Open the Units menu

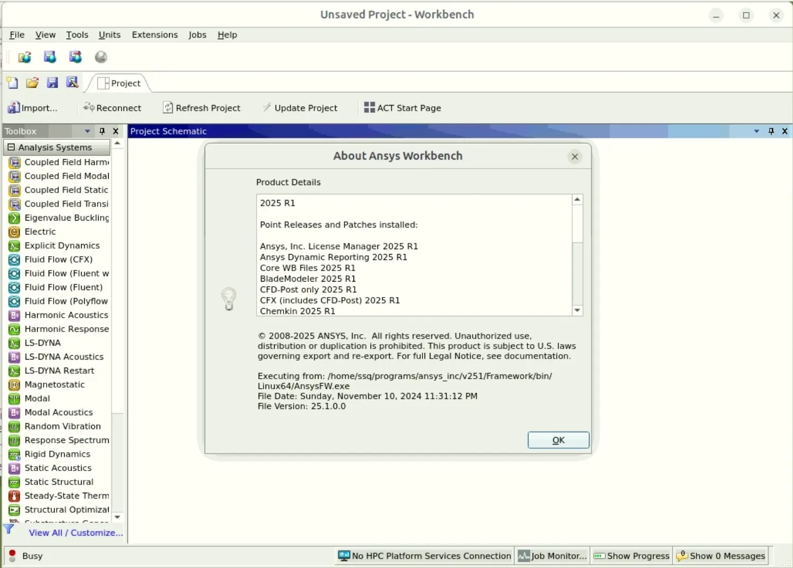point(109,34)
